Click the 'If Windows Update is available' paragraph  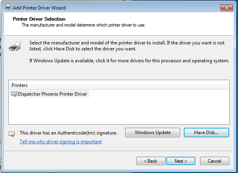click(129, 61)
